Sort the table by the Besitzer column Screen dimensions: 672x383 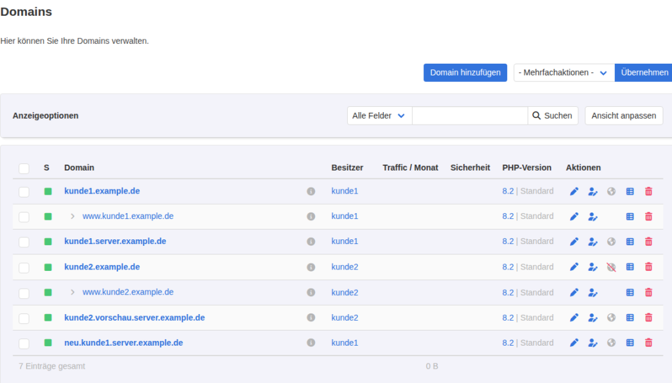(x=347, y=167)
